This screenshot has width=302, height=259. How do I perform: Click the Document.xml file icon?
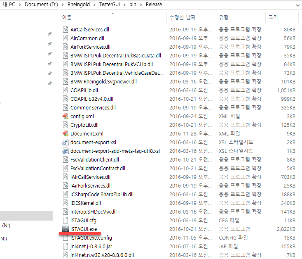pyautogui.click(x=66, y=133)
